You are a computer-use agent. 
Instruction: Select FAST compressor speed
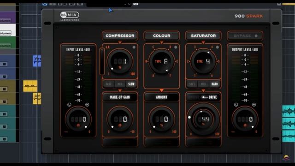coord(109,84)
